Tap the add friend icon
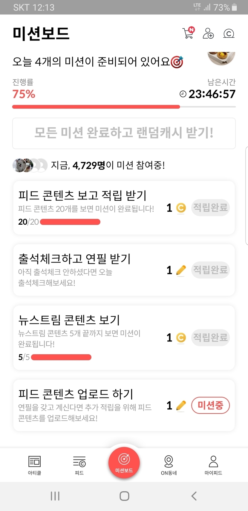This screenshot has width=248, height=511. (x=208, y=33)
